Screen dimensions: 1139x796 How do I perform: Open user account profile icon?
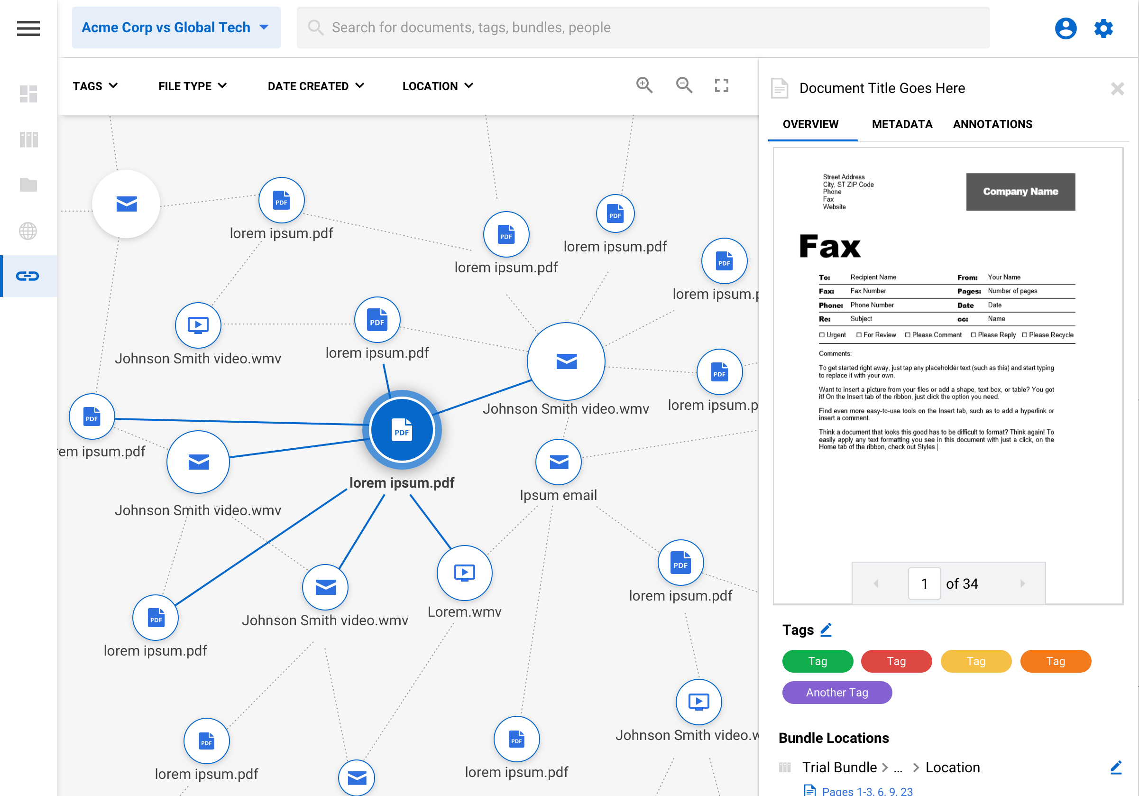point(1065,28)
